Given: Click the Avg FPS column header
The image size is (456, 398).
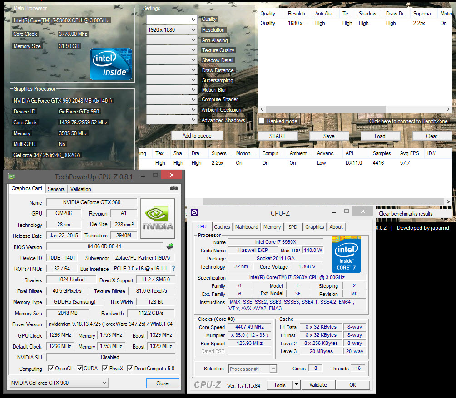Looking at the screenshot, I should (410, 153).
